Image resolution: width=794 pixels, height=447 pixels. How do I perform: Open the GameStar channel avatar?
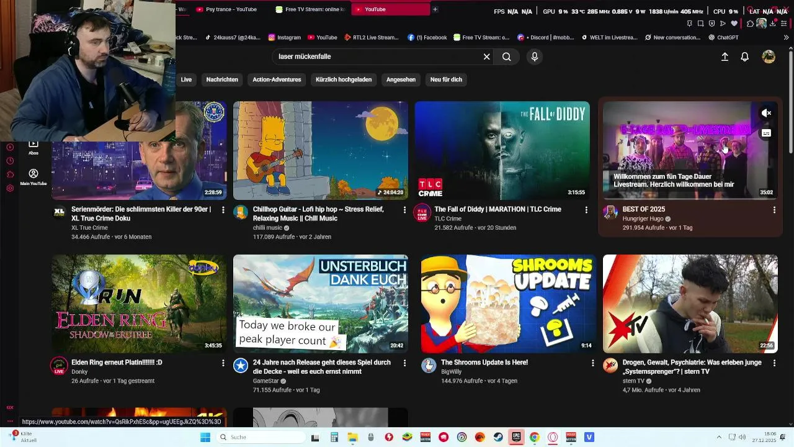coord(241,365)
